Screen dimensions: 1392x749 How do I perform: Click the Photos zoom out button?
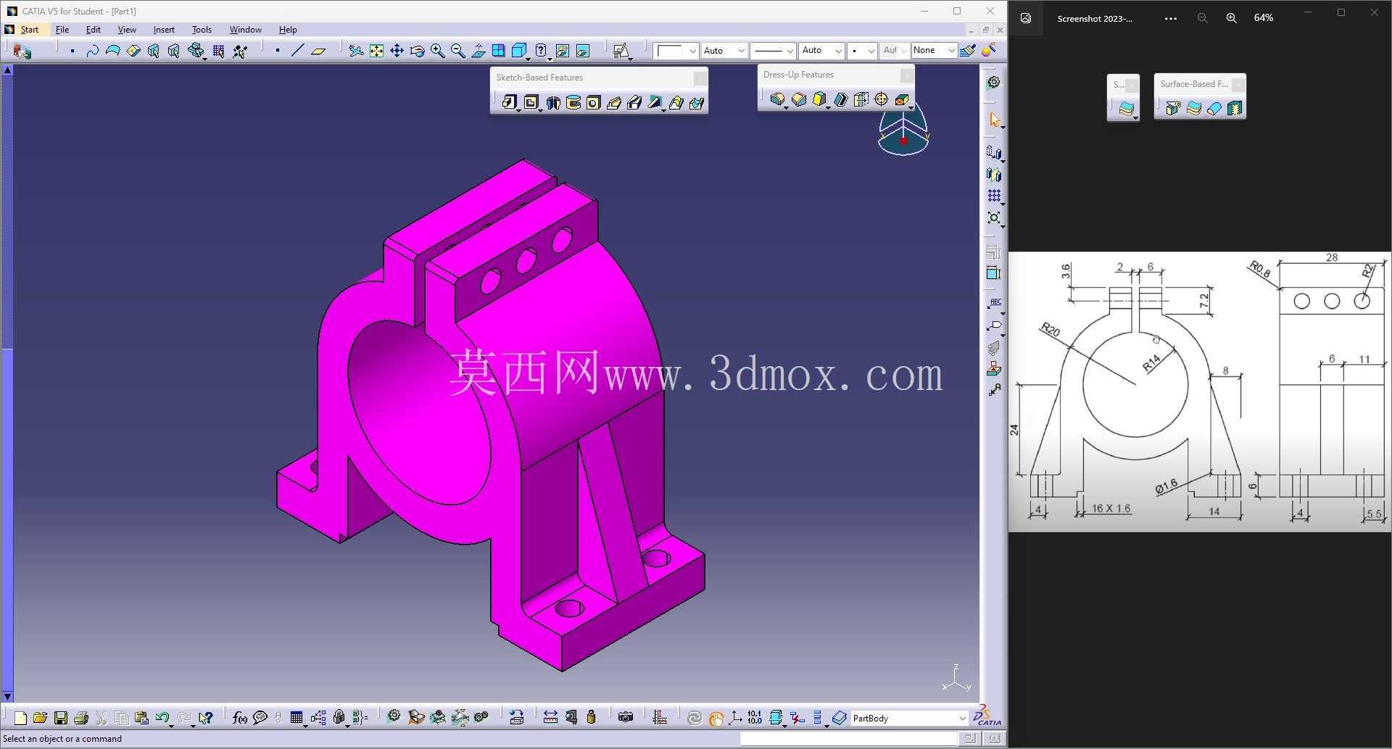[1202, 18]
